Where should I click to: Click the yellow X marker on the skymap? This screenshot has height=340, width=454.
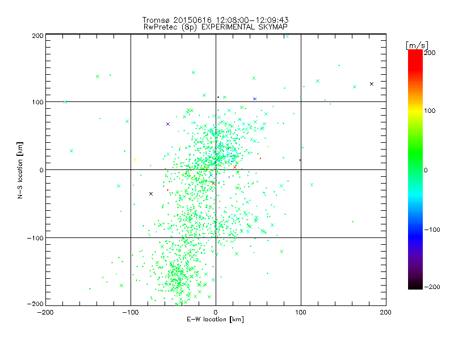coord(135,160)
